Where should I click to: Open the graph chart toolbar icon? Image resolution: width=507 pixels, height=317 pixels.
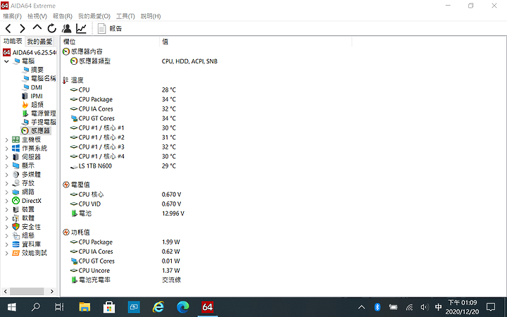point(81,28)
